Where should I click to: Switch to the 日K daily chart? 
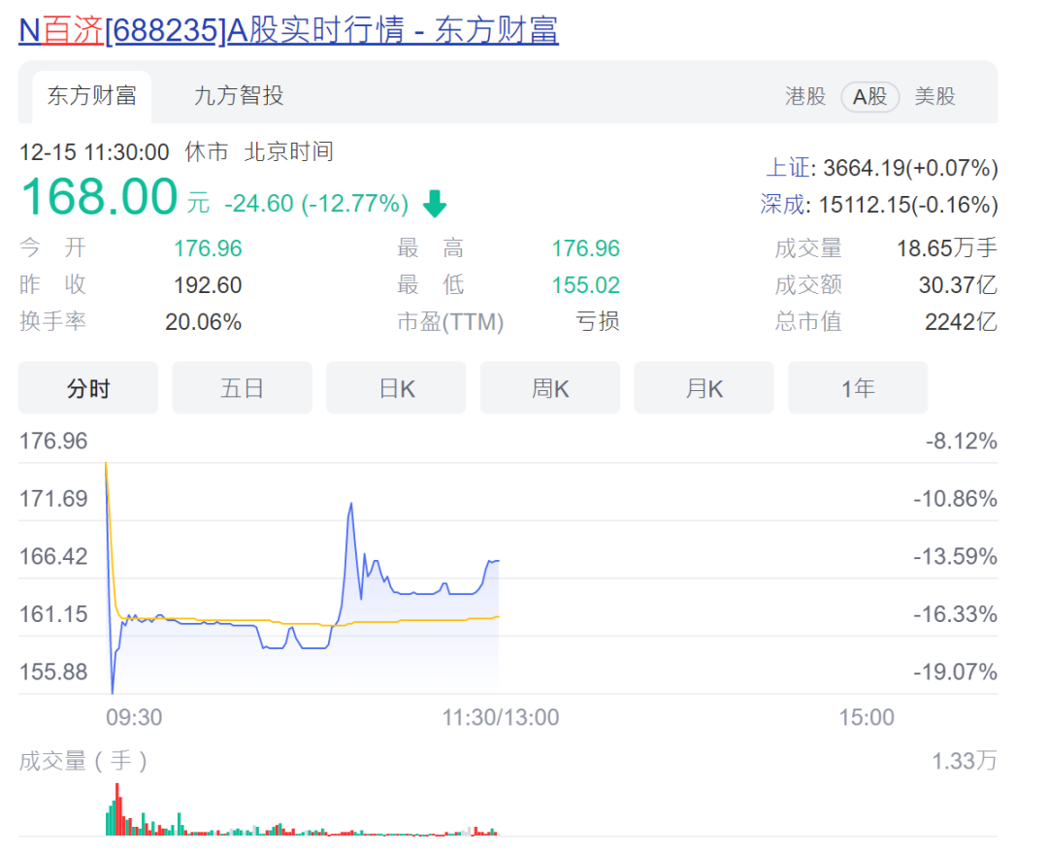[396, 386]
